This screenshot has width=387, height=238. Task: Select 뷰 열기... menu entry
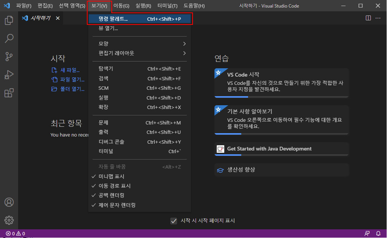[139, 28]
